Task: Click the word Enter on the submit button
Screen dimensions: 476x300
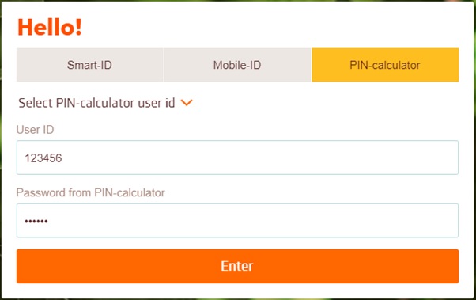Action: pyautogui.click(x=236, y=266)
